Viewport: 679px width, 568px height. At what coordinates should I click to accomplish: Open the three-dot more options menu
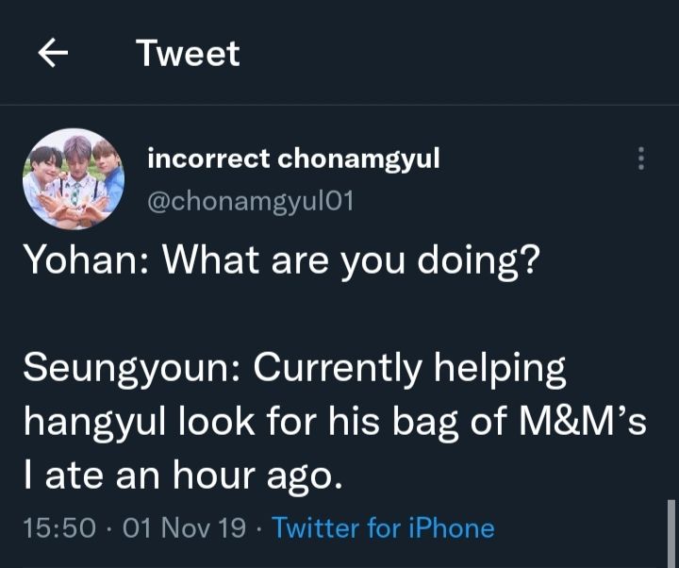641,159
